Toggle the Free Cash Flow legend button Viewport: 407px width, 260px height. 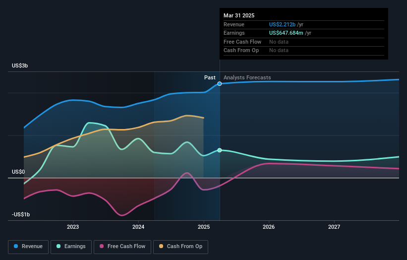[122, 247]
